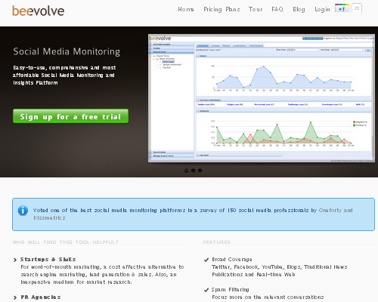This screenshot has width=378, height=302.
Task: Click the Spam Filtering checkmark icon
Action: (x=206, y=290)
